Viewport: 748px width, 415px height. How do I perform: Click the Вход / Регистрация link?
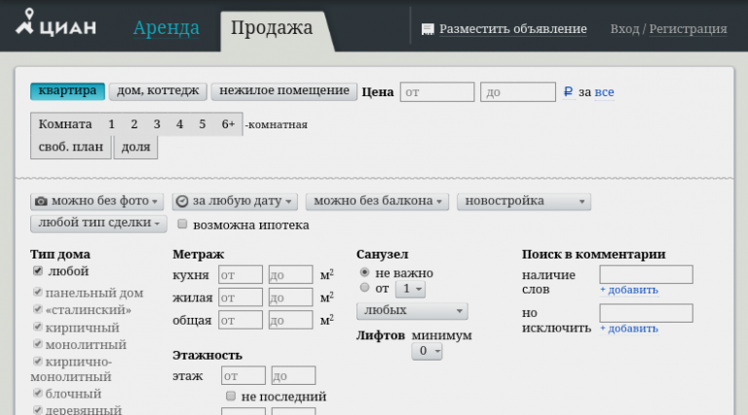point(668,29)
